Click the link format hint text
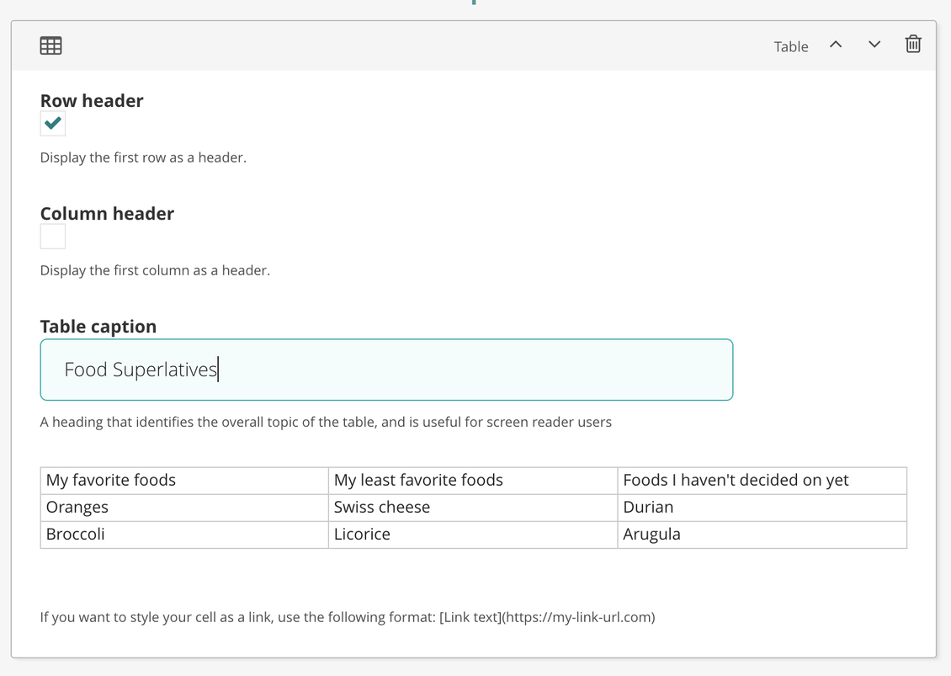 tap(348, 617)
